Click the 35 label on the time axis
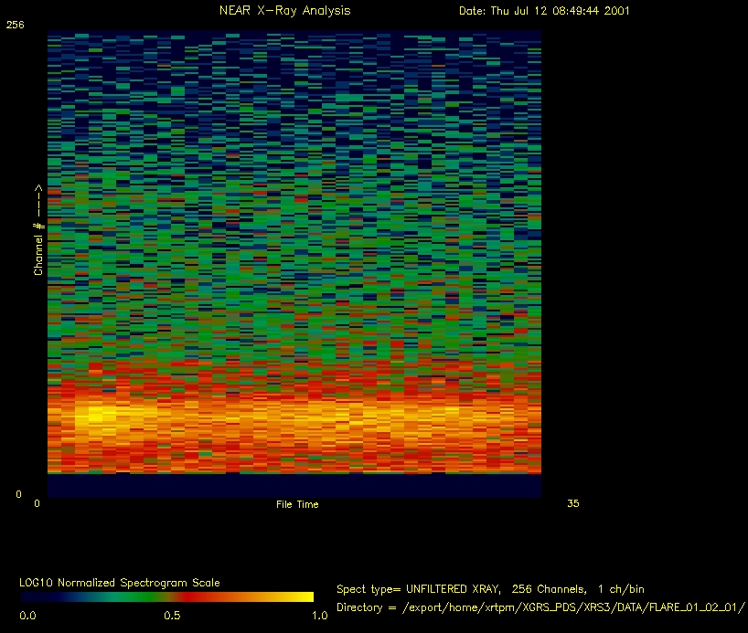Image resolution: width=748 pixels, height=633 pixels. (573, 503)
